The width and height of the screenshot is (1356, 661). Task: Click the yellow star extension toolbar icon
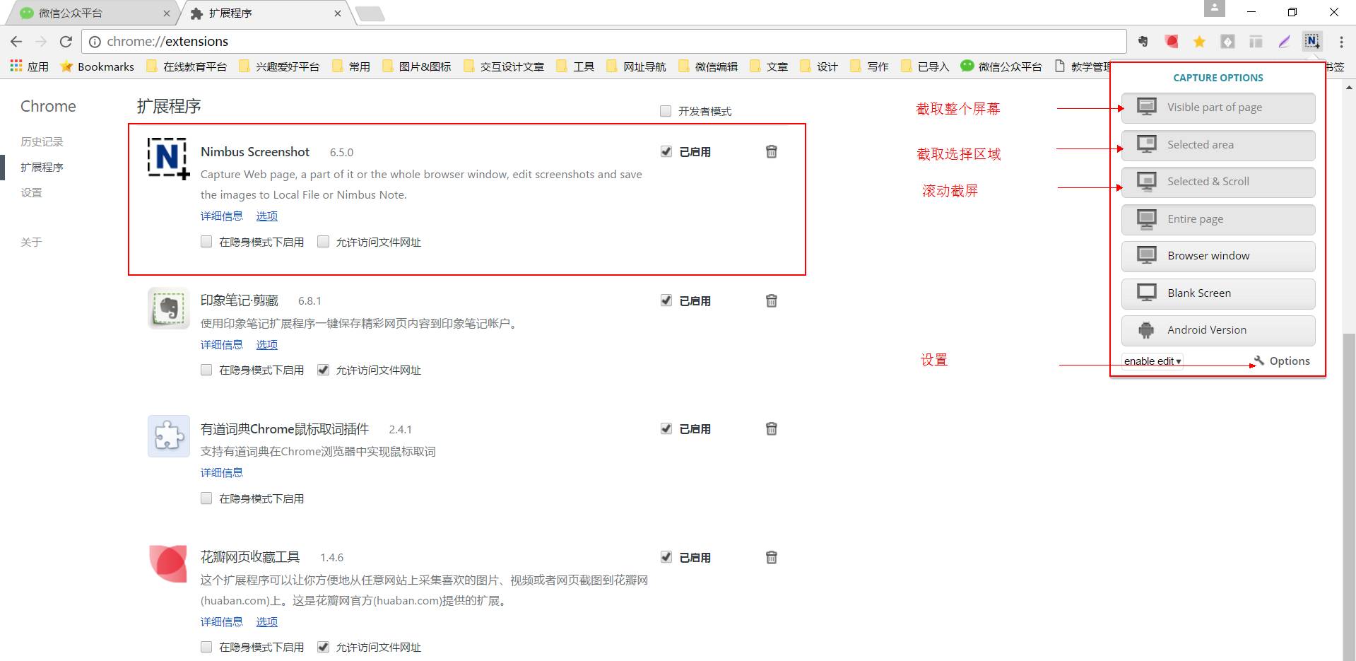(x=1199, y=42)
